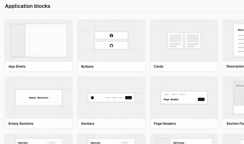Click the black button in Navbars preview
The width and height of the screenshot is (244, 144).
click(x=128, y=98)
